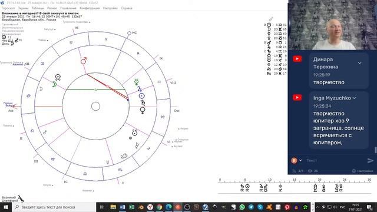Select the green Mercury glyph in the chart

pyautogui.click(x=136, y=82)
